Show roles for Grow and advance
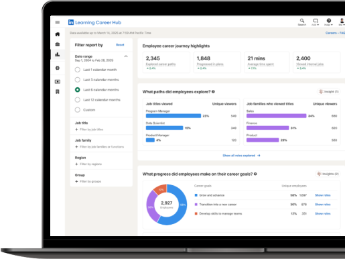Viewport: 345px width, 259px height. 322,195
